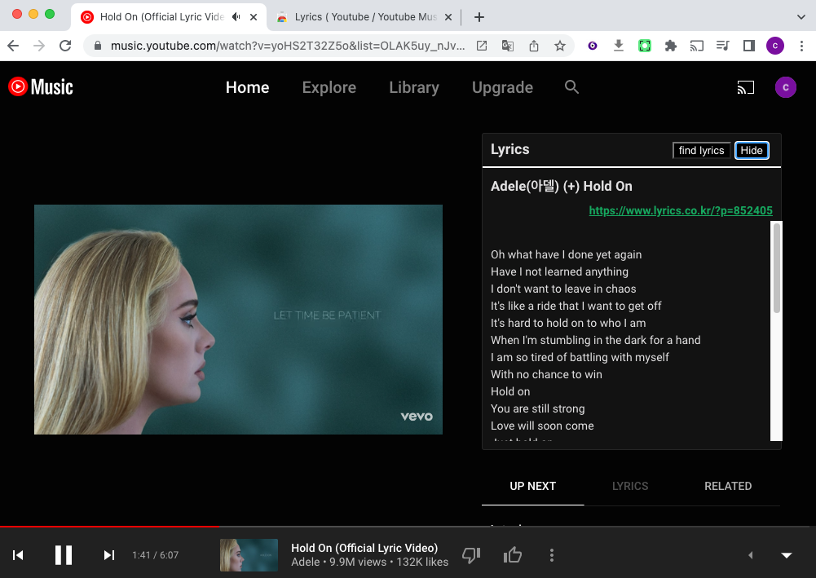Click the YouTube Music logo
816x578 pixels.
click(41, 86)
